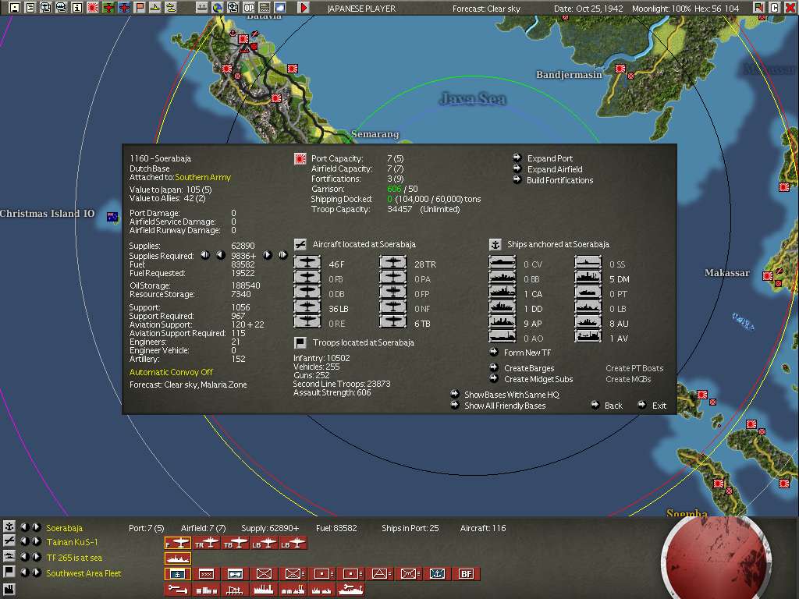The width and height of the screenshot is (799, 599).
Task: Select the XXX army unit icon
Action: [x=206, y=573]
